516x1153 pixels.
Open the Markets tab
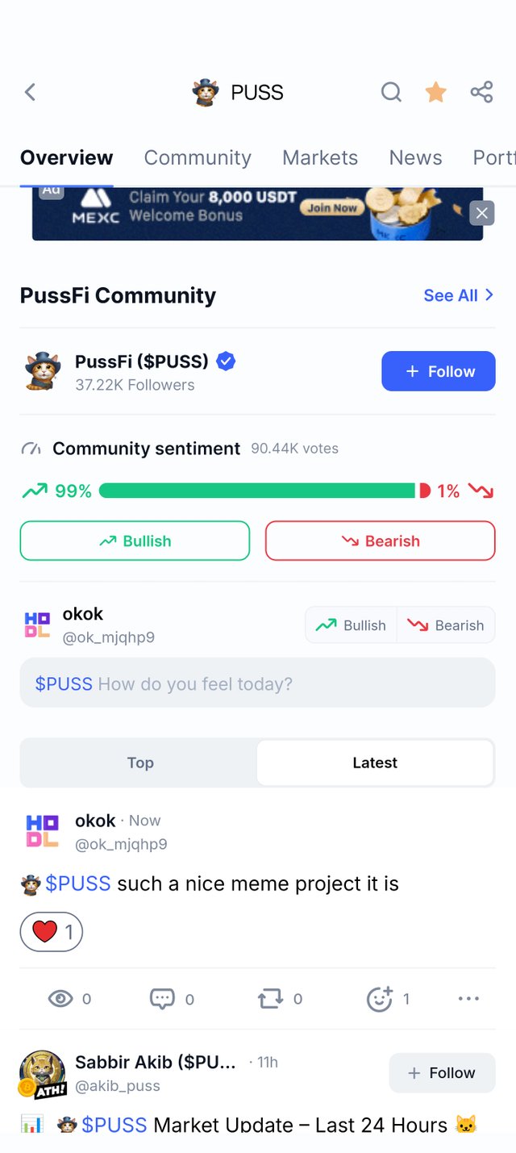pyautogui.click(x=320, y=157)
